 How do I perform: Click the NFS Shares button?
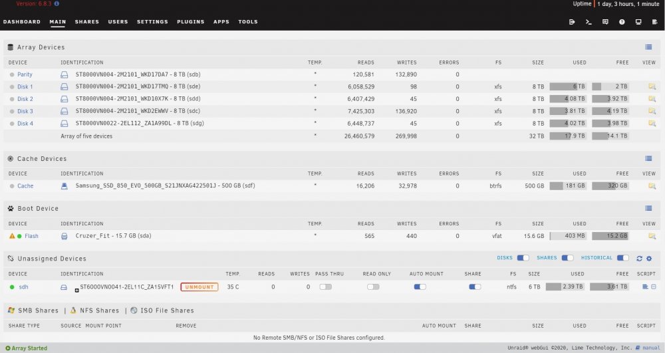[x=94, y=310]
